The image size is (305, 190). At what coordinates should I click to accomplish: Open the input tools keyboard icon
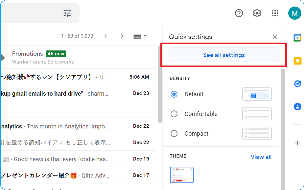click(138, 36)
